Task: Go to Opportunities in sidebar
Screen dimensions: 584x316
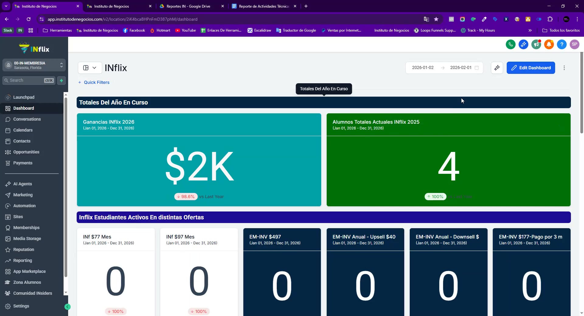Action: [x=26, y=152]
